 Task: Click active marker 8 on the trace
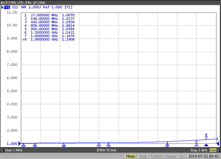coord(206,137)
